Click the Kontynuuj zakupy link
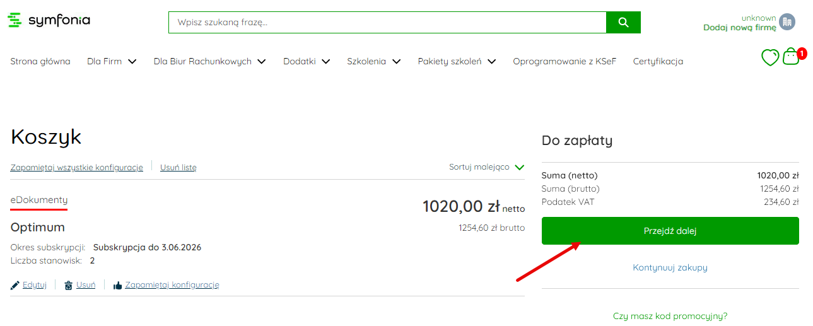Image resolution: width=813 pixels, height=326 pixels. [x=670, y=267]
